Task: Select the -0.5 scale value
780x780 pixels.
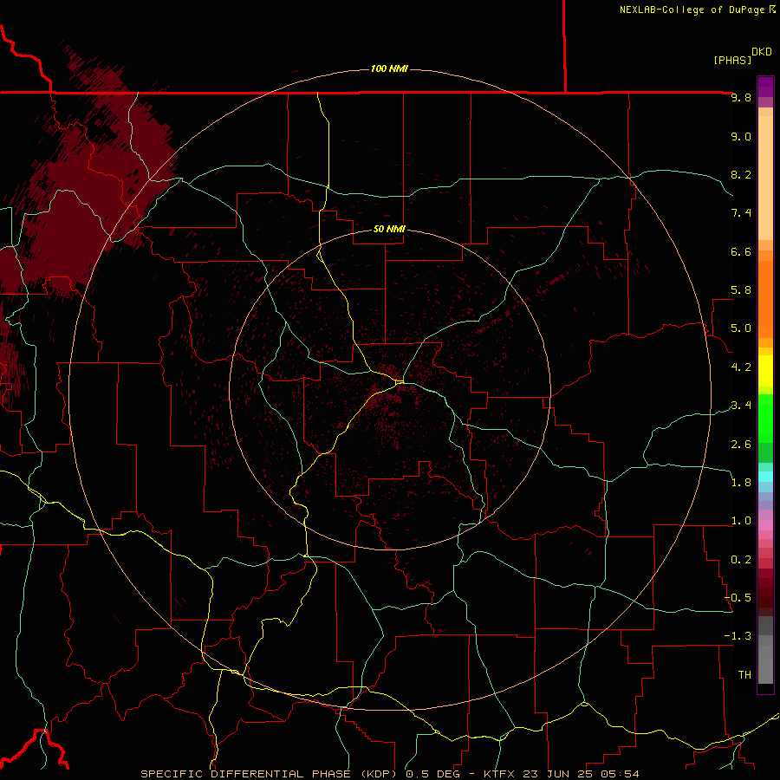Action: point(738,598)
